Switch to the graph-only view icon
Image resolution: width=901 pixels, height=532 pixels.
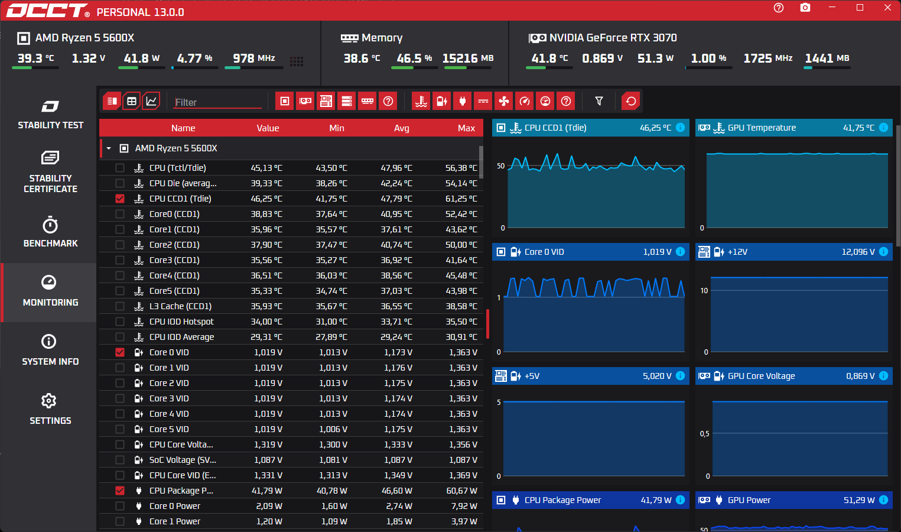(x=152, y=101)
